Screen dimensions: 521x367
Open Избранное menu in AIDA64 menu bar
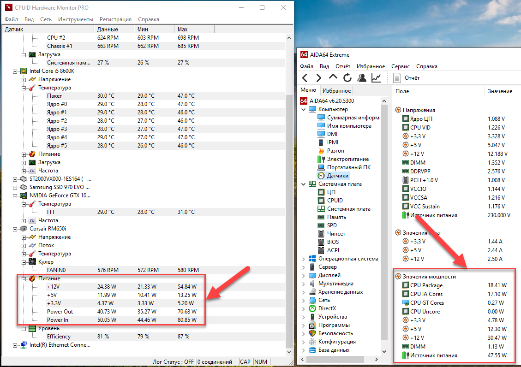pyautogui.click(x=371, y=66)
